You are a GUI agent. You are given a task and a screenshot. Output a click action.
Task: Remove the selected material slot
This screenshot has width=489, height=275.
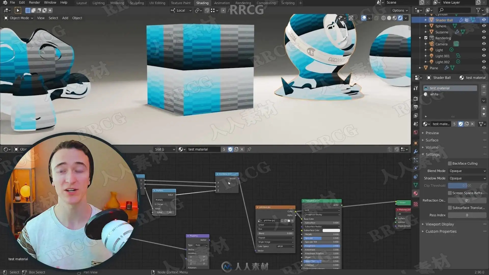[484, 93]
